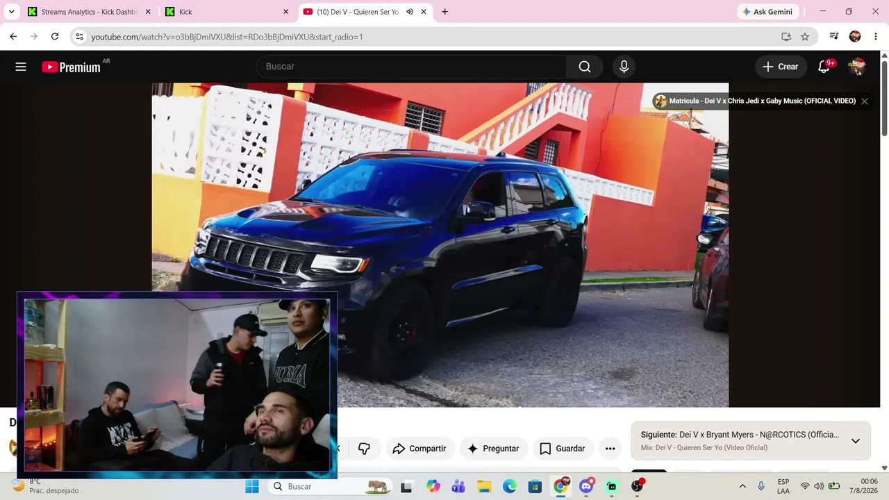The image size is (889, 500).
Task: Open File Explorer from the taskbar
Action: (484, 487)
